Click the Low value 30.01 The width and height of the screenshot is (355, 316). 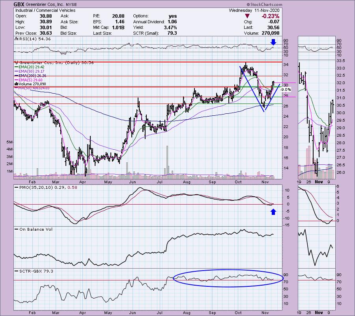pyautogui.click(x=46, y=27)
